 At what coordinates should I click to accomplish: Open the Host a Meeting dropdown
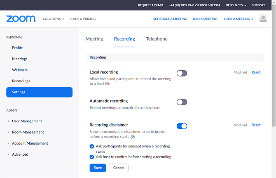pyautogui.click(x=239, y=19)
